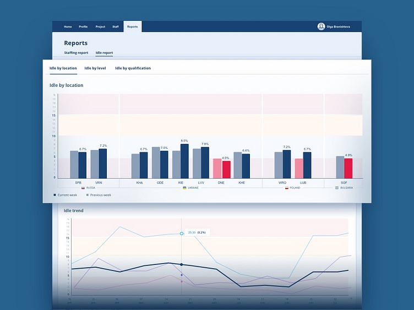Open the Project section
The width and height of the screenshot is (414, 310).
[100, 26]
